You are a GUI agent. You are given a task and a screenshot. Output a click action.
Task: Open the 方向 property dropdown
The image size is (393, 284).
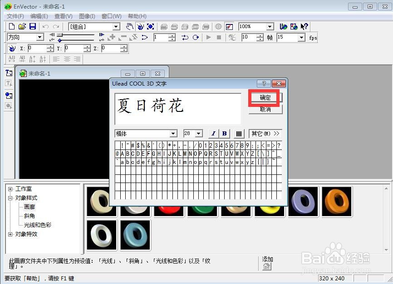coord(39,38)
